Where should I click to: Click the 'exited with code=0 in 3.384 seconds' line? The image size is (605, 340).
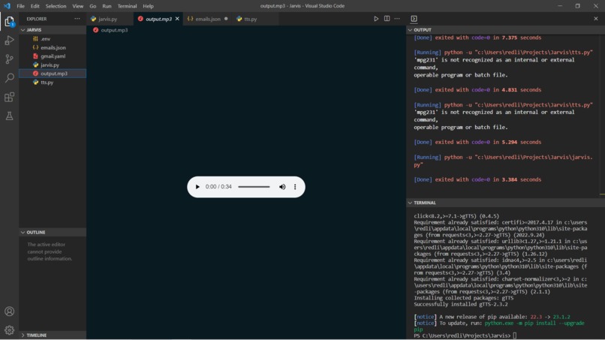(x=477, y=179)
